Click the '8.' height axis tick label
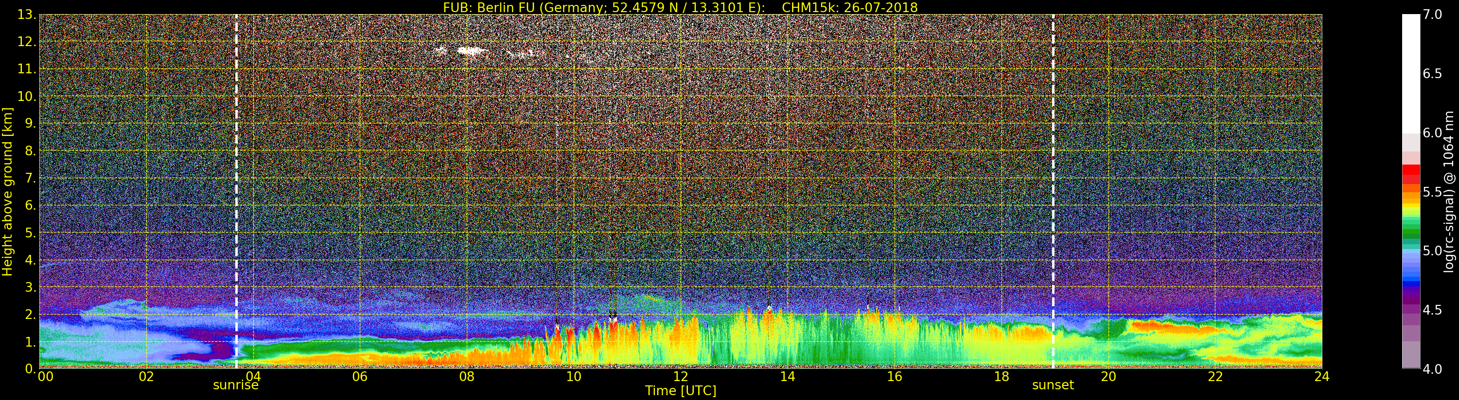1459x400 pixels. tap(30, 151)
